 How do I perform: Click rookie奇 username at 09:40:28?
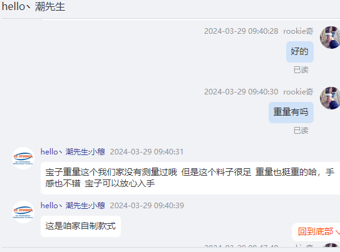(x=298, y=31)
